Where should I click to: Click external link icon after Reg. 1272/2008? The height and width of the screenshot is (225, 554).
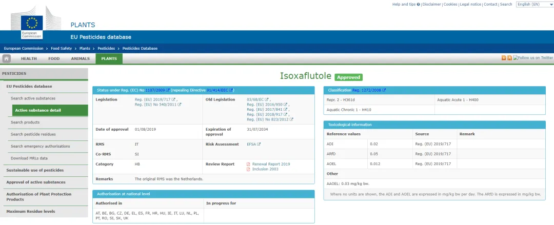(x=384, y=90)
